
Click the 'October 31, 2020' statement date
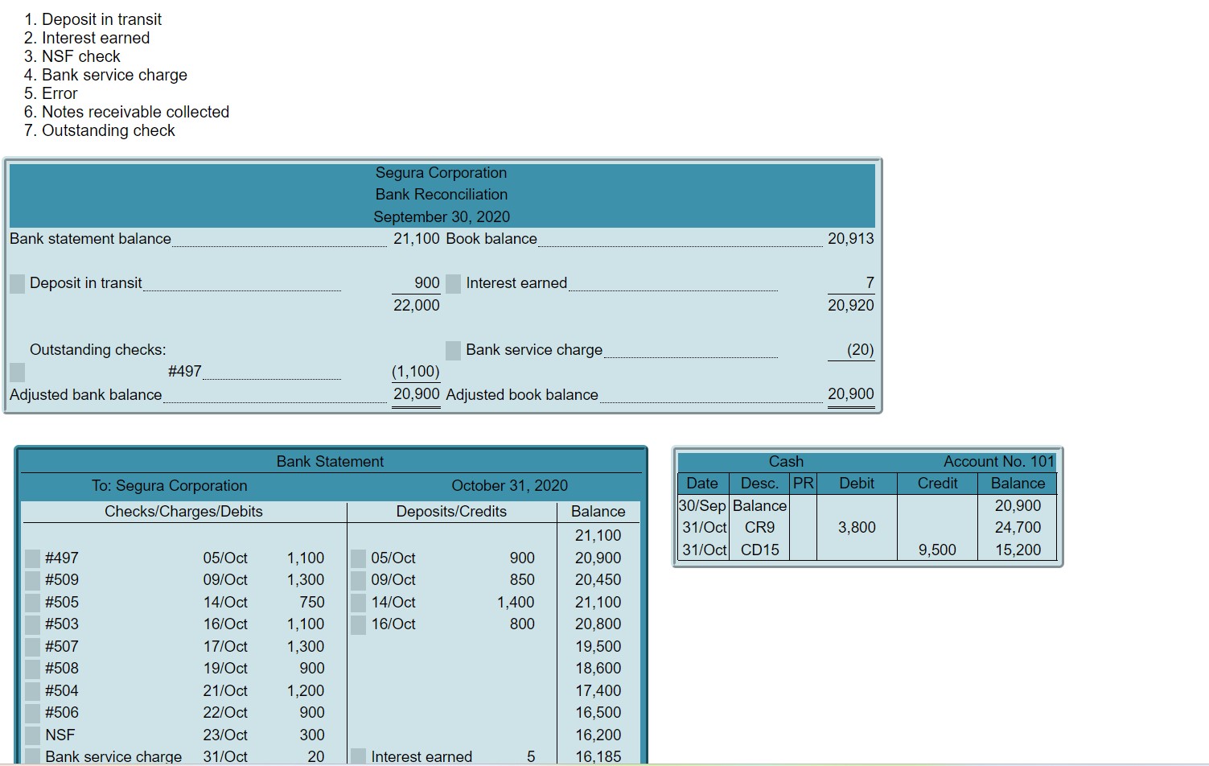click(509, 486)
